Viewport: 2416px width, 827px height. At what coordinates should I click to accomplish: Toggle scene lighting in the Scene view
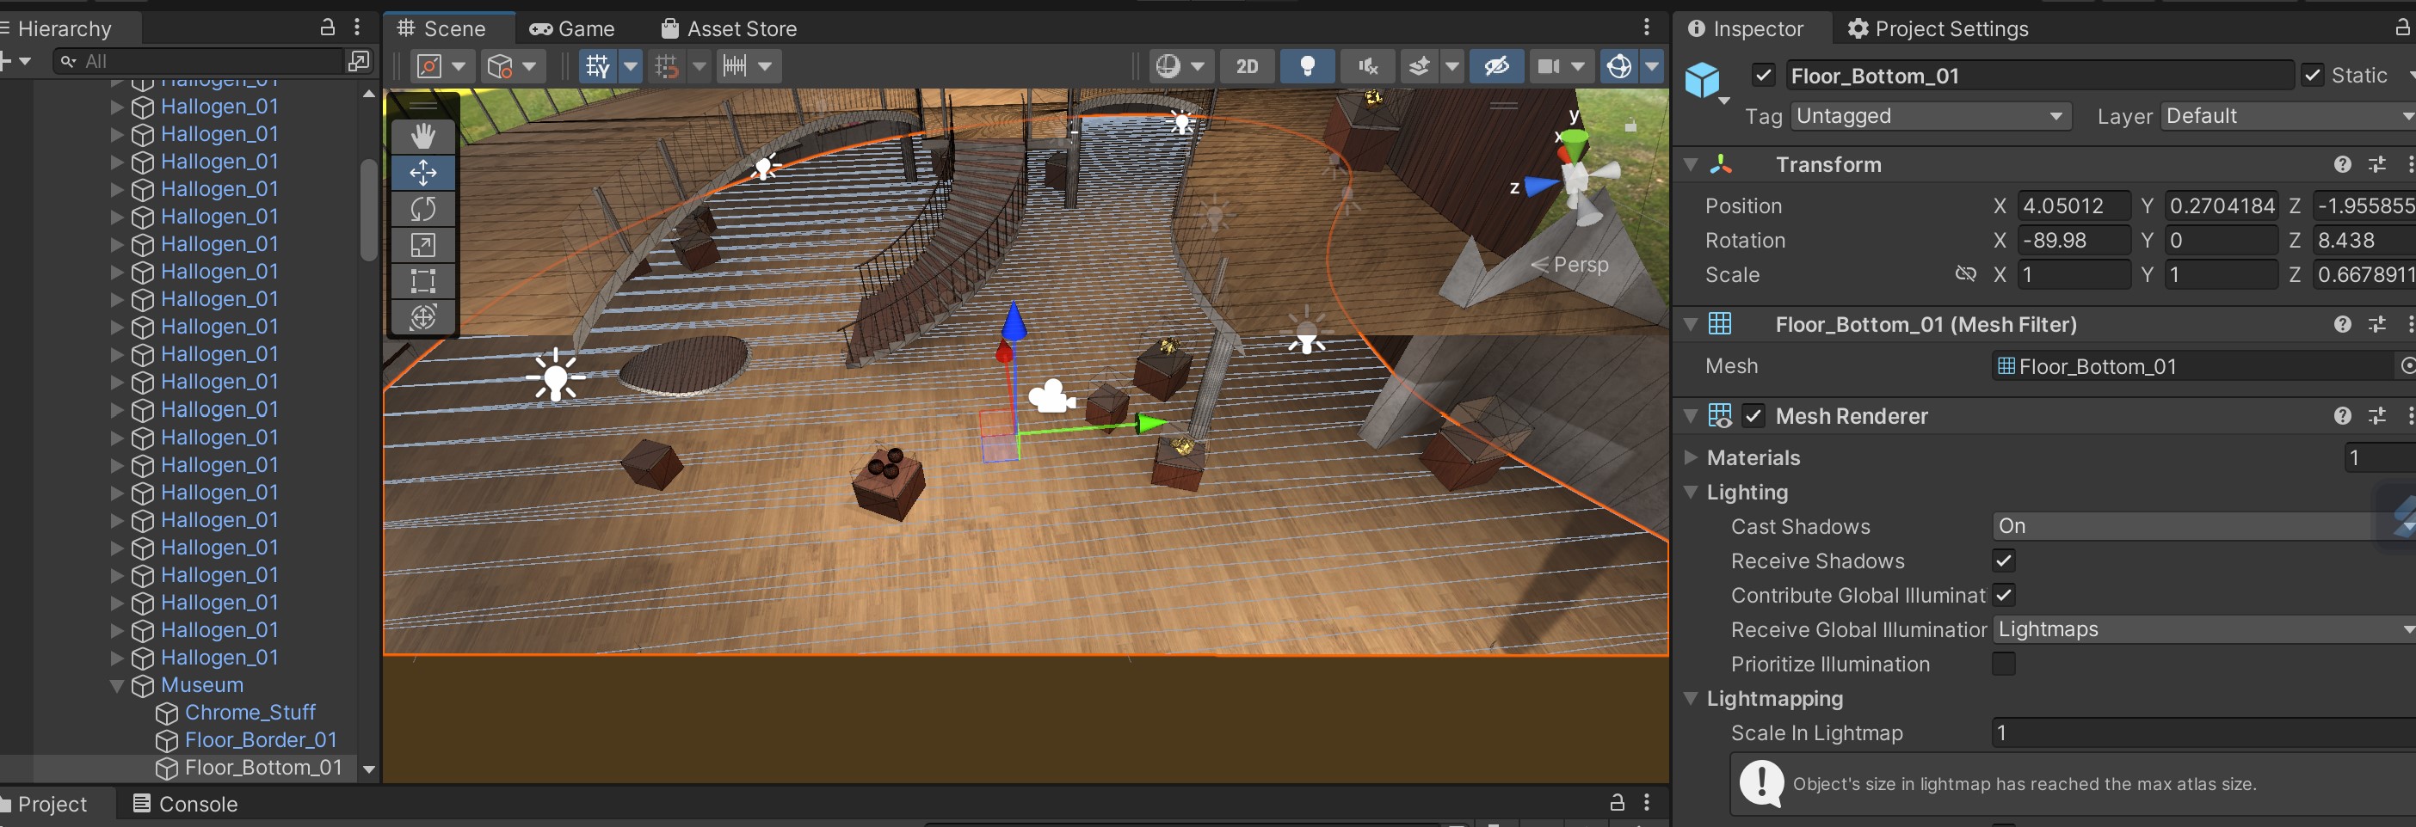coord(1308,65)
